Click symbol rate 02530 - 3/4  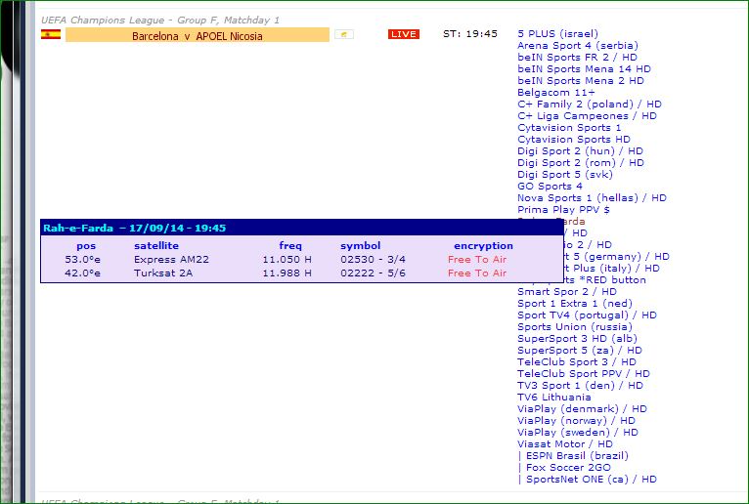click(x=374, y=259)
